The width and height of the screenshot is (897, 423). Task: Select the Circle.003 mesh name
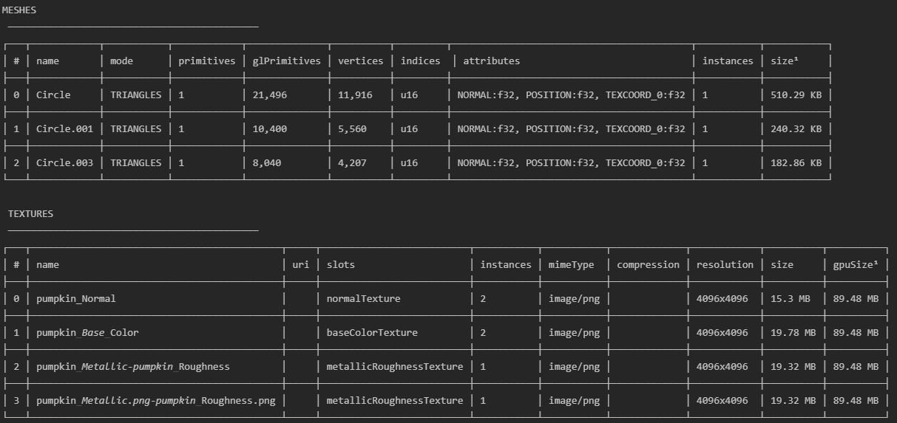point(64,163)
